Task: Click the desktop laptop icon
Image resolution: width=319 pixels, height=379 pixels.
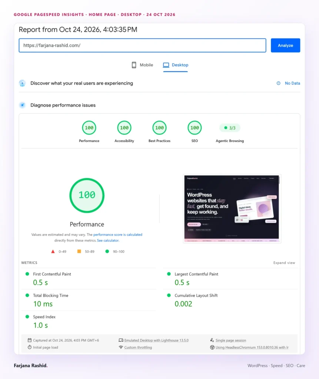Action: pyautogui.click(x=166, y=65)
